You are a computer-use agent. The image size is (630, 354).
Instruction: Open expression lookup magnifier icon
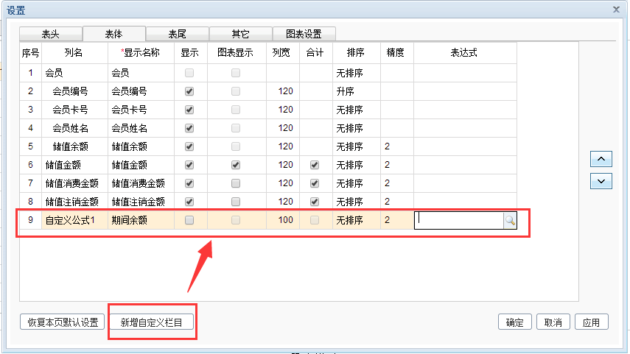click(x=510, y=220)
